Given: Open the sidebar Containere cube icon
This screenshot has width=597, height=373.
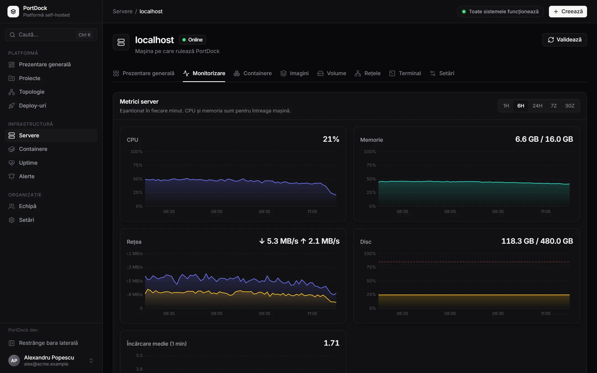Looking at the screenshot, I should tap(12, 149).
